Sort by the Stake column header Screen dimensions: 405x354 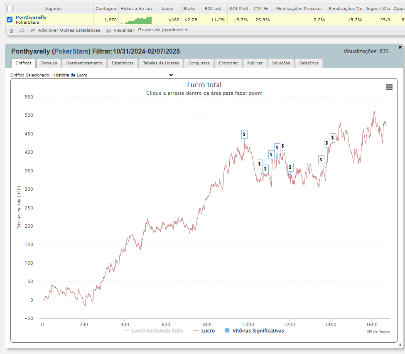pos(189,9)
